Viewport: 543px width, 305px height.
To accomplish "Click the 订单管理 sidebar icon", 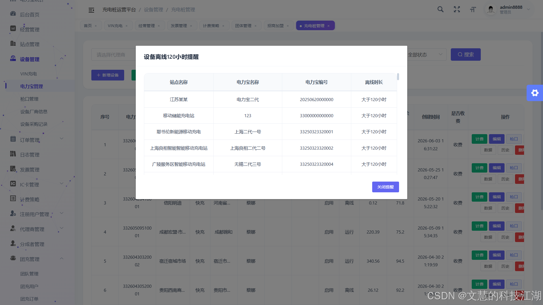I will point(13,139).
